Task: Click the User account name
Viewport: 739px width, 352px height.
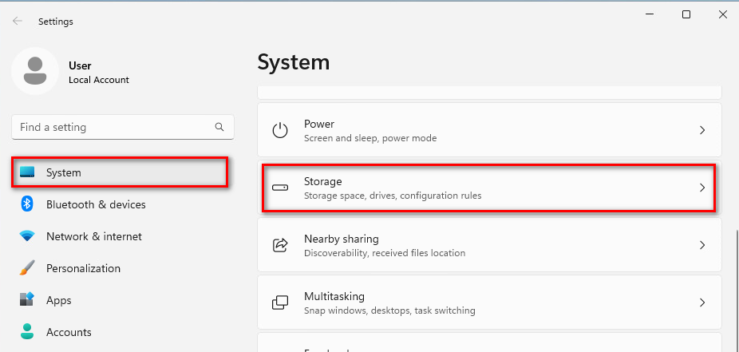Action: click(80, 65)
